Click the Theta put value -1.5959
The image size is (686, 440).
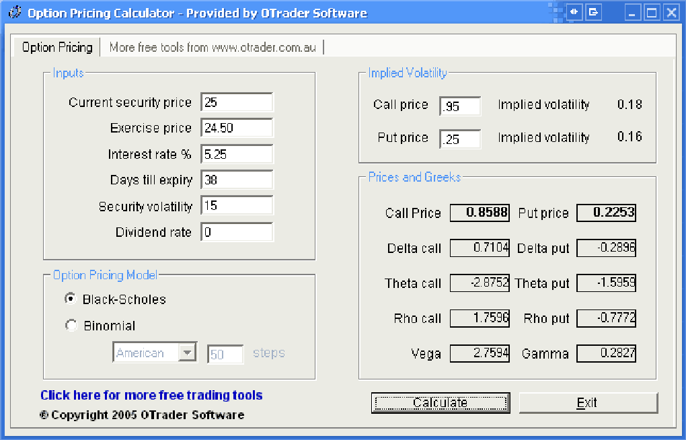click(606, 283)
